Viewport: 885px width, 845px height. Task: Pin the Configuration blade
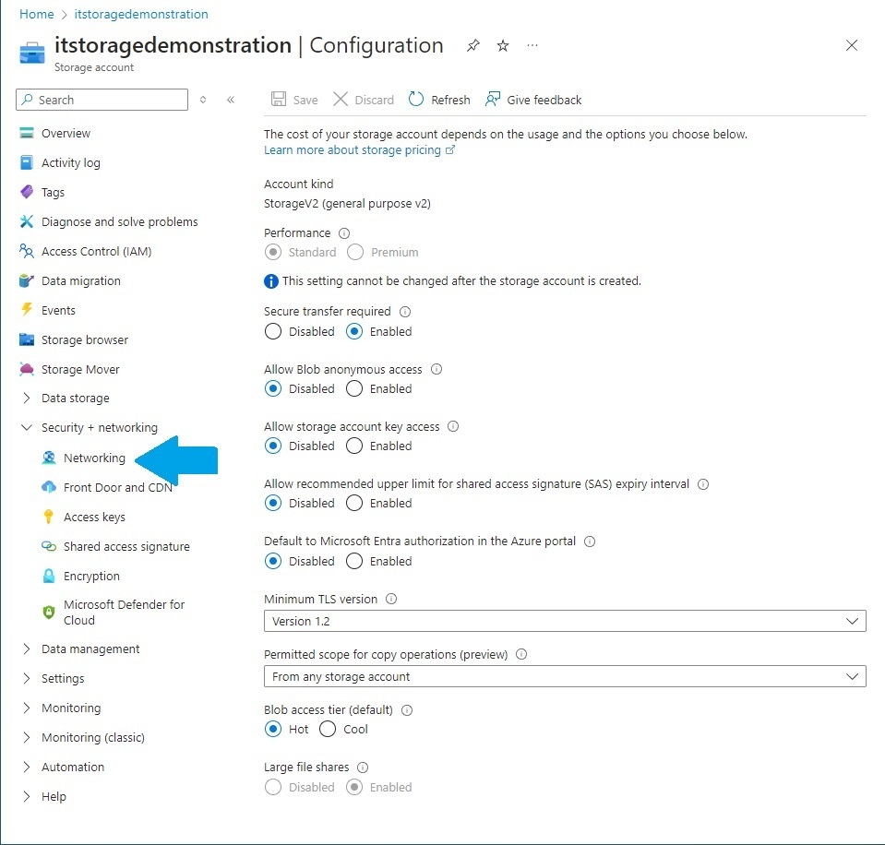pyautogui.click(x=473, y=46)
